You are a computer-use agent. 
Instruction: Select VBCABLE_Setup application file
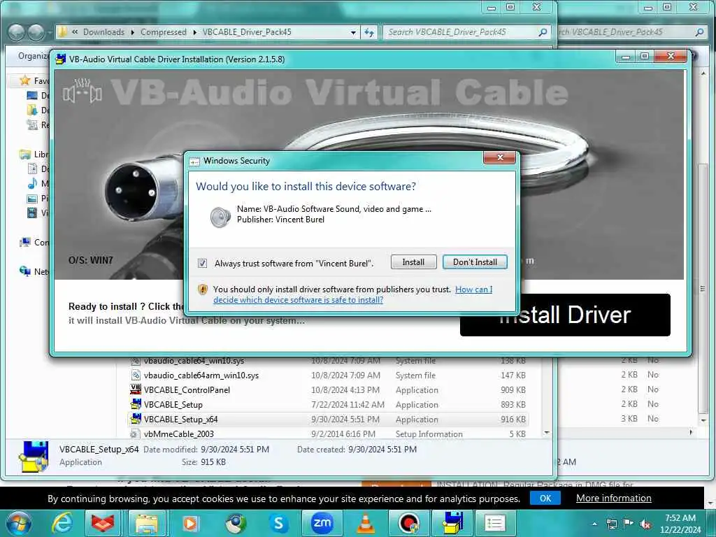click(329, 405)
